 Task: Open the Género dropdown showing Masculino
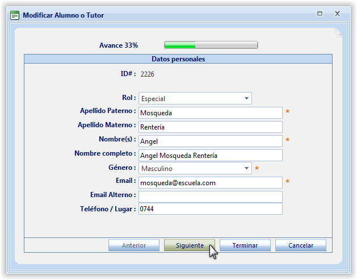pyautogui.click(x=195, y=168)
